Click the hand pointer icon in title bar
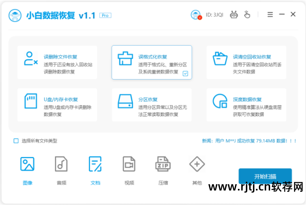Image resolution: width=307 pixels, height=206 pixels. (247, 15)
